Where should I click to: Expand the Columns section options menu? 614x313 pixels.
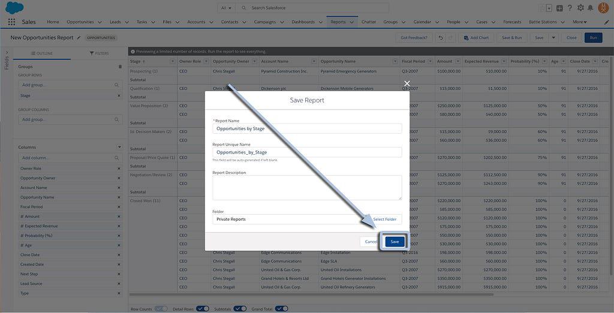point(119,147)
